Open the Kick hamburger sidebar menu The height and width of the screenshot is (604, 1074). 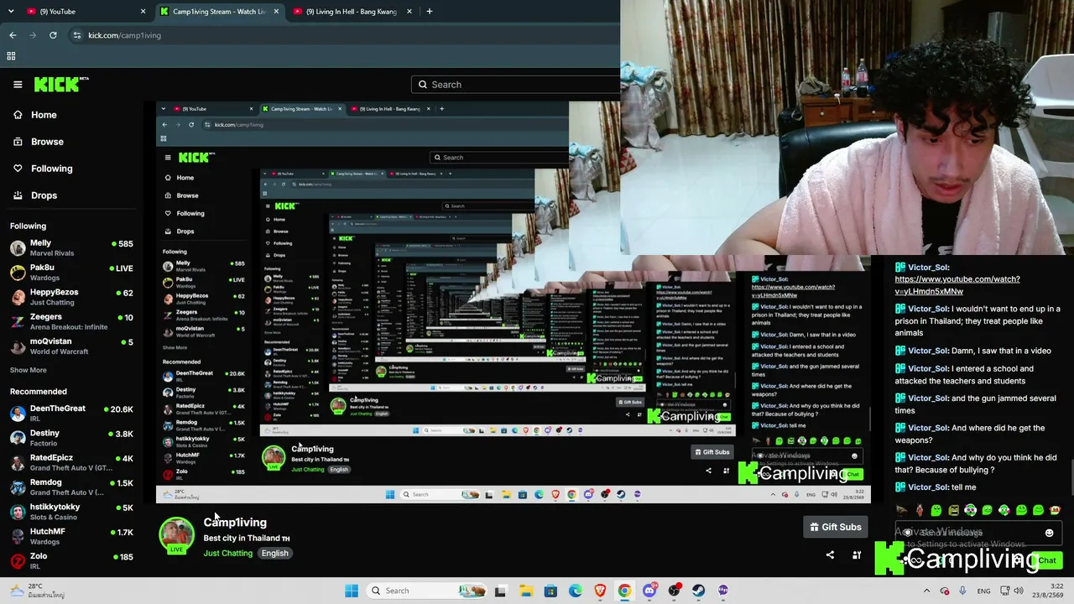(x=18, y=85)
